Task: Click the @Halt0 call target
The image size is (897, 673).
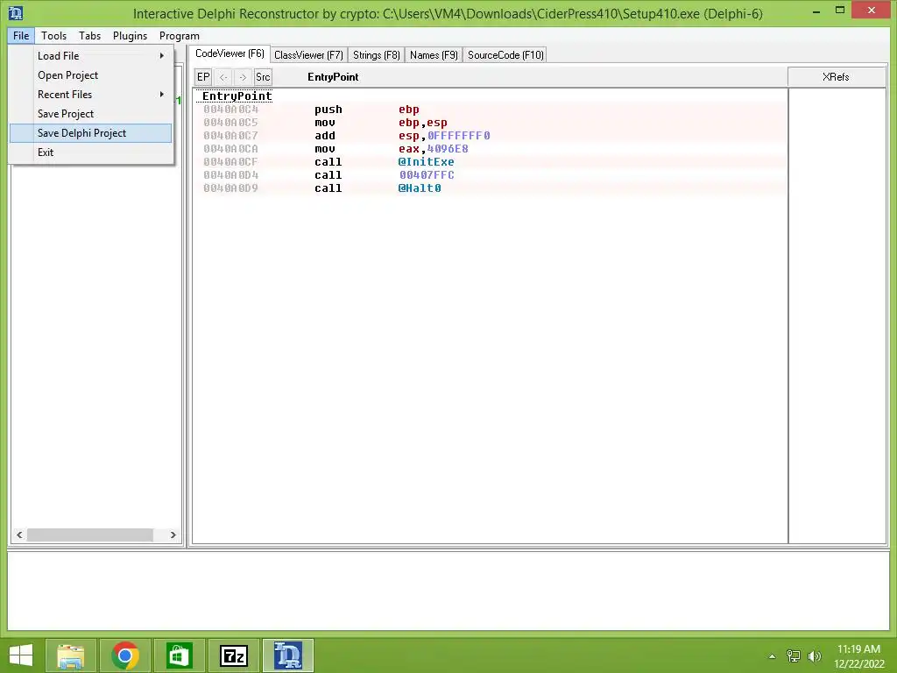Action: point(420,188)
